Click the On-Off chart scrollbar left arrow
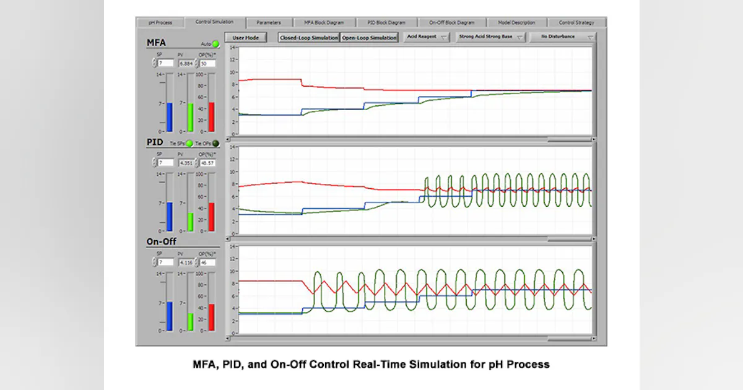This screenshot has height=390, width=743. [x=227, y=337]
